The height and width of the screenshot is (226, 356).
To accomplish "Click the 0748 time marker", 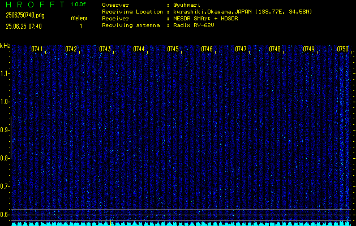I will coord(274,49).
